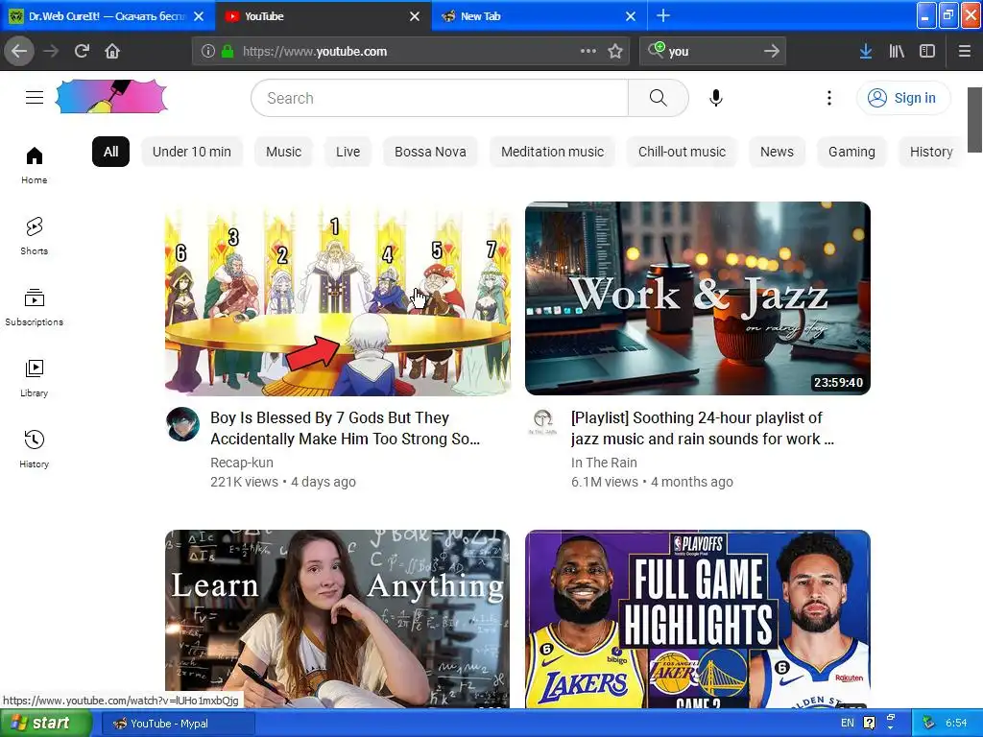Open the Learn Anything video thumbnail
This screenshot has width=983, height=737.
click(337, 619)
